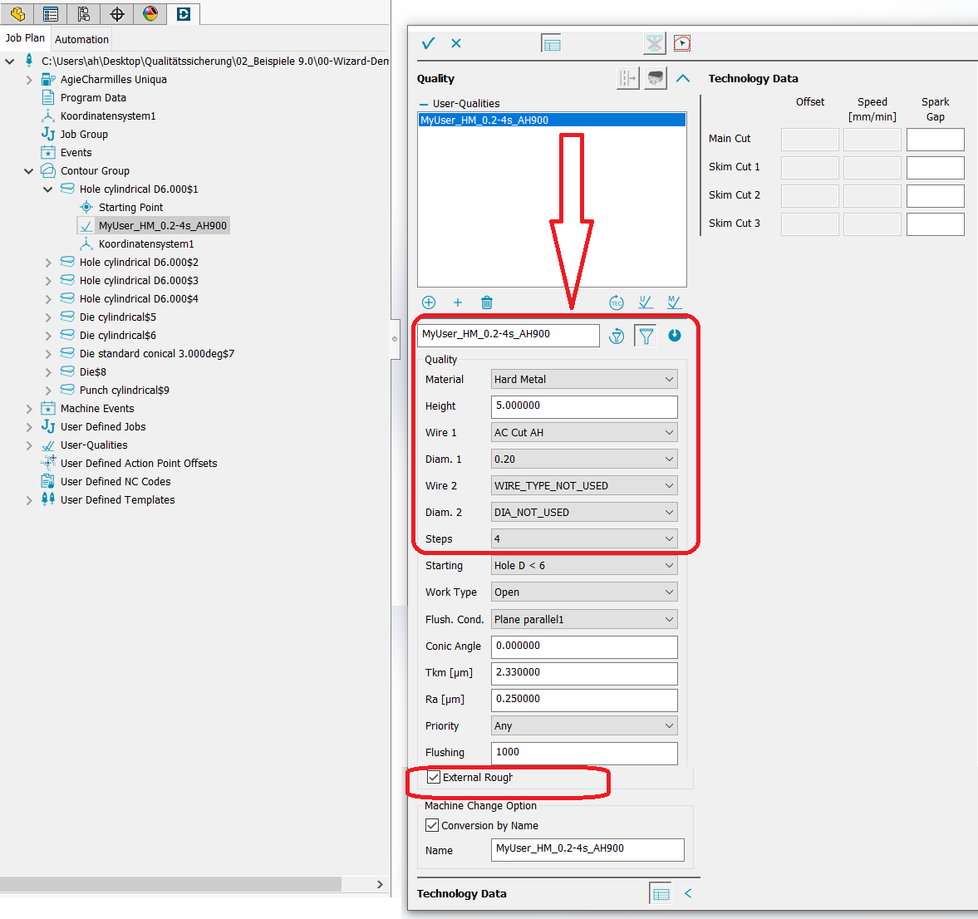978x919 pixels.
Task: Click Die standard conical 3.000deg$7 tree item
Action: 156,354
